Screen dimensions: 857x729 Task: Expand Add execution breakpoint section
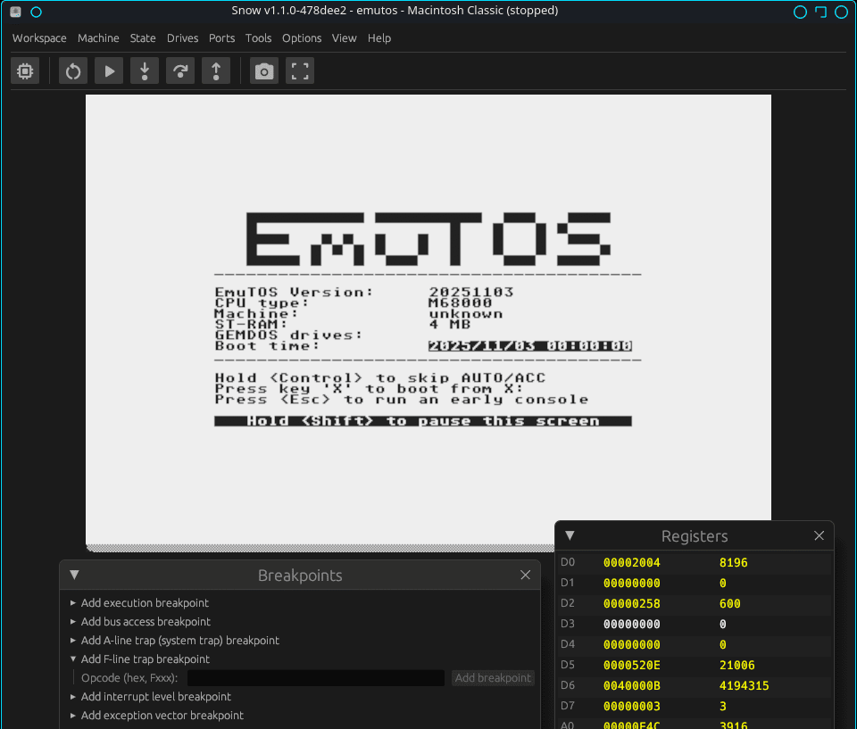[145, 603]
